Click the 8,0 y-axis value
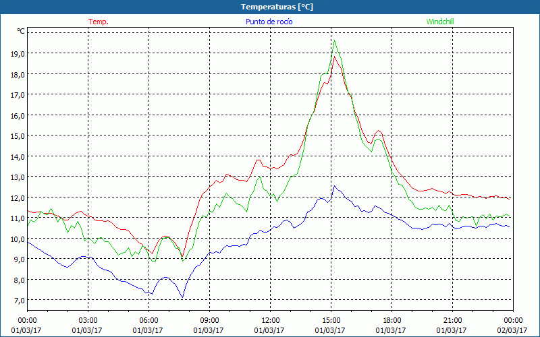Viewport: 540px width, 337px height. 20,280
